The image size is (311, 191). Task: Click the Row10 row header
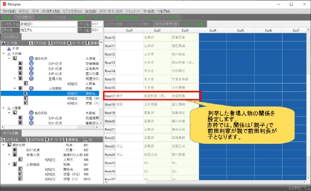[110, 37]
